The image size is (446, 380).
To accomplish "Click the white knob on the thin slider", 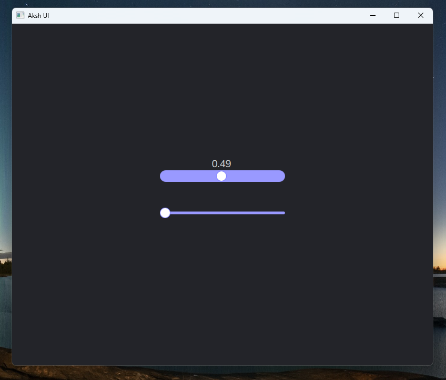I will click(165, 213).
